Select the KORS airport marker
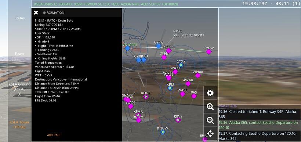Screen dimensions: 301x142 (x=146, y=97)
